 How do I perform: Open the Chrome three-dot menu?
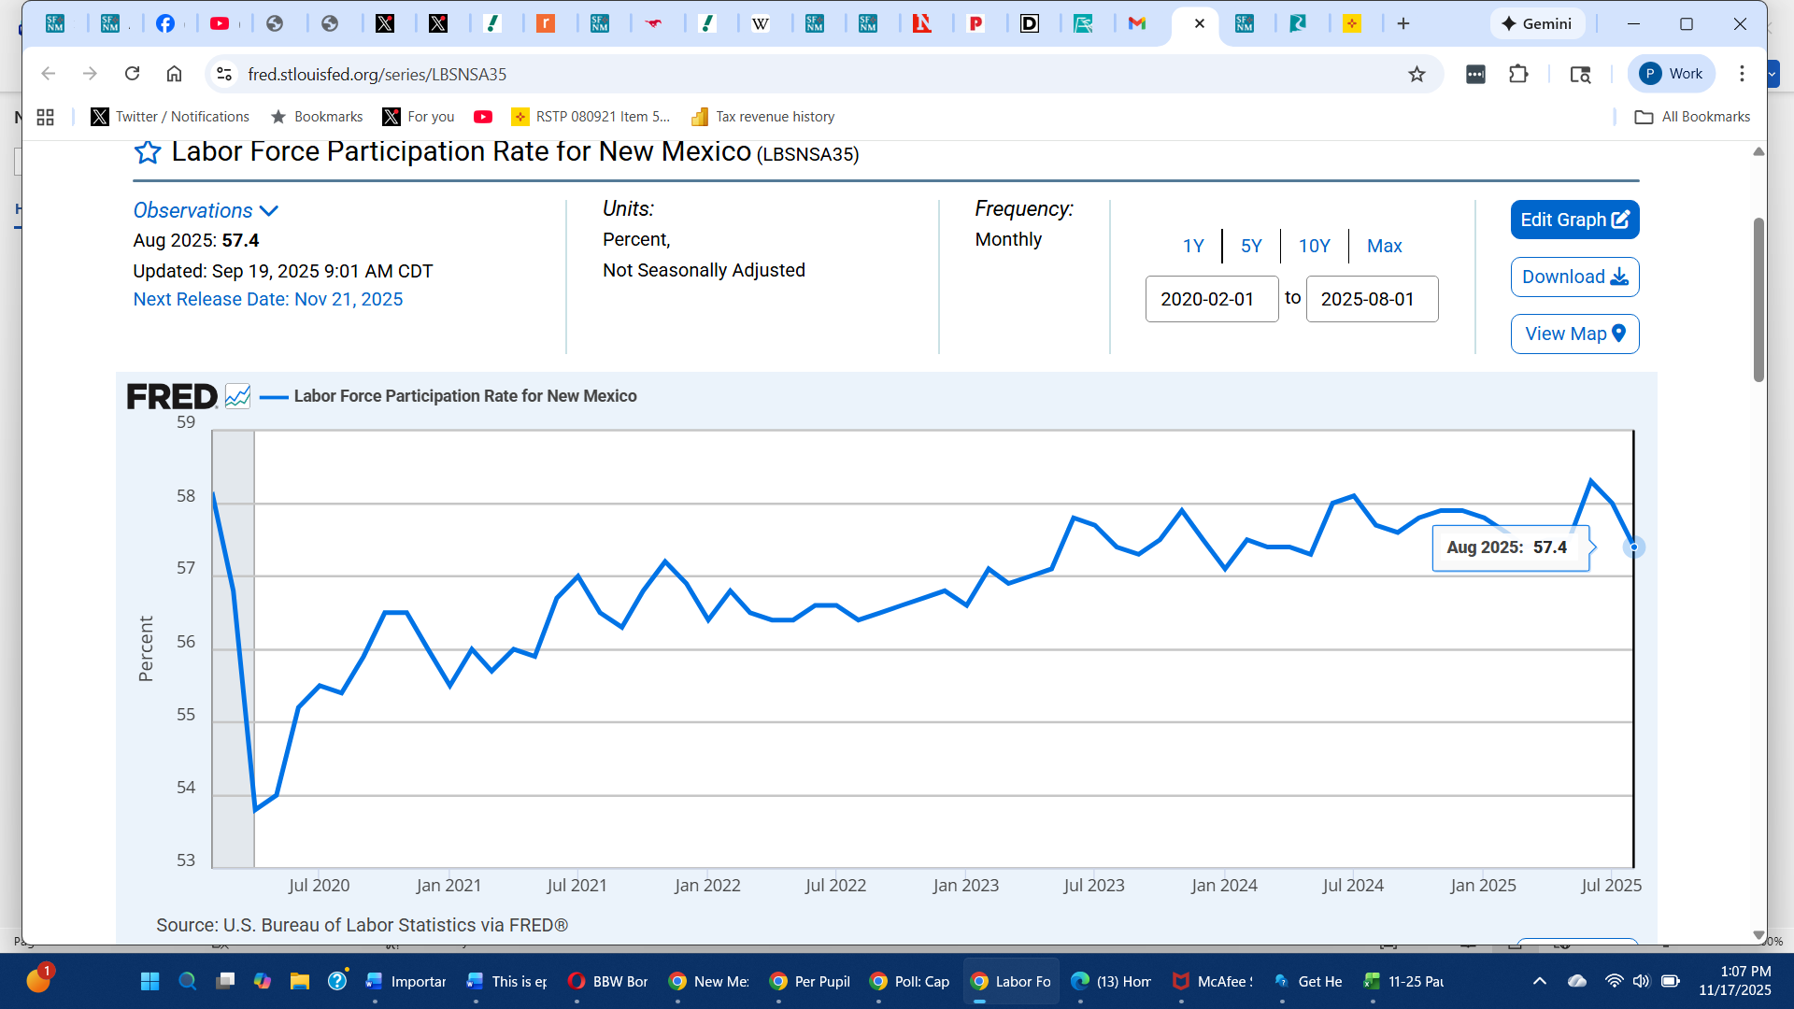point(1742,74)
